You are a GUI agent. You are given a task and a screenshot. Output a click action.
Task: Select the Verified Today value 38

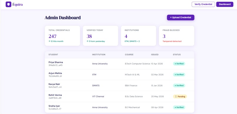pyautogui.click(x=89, y=36)
